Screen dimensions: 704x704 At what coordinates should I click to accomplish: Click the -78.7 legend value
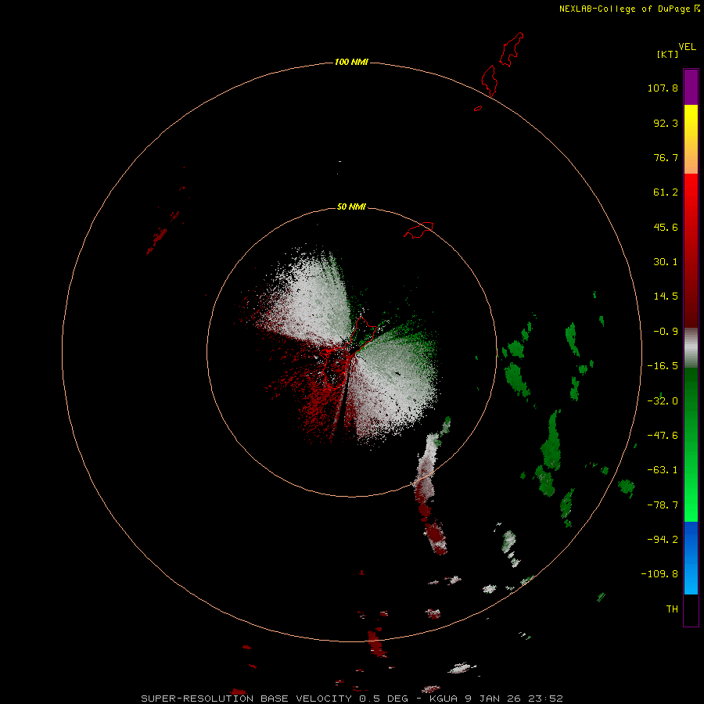pos(663,505)
